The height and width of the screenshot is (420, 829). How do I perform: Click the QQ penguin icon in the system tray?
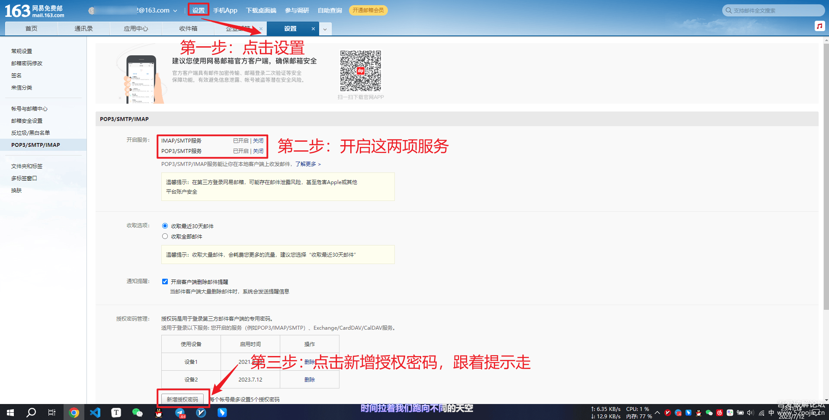point(698,413)
